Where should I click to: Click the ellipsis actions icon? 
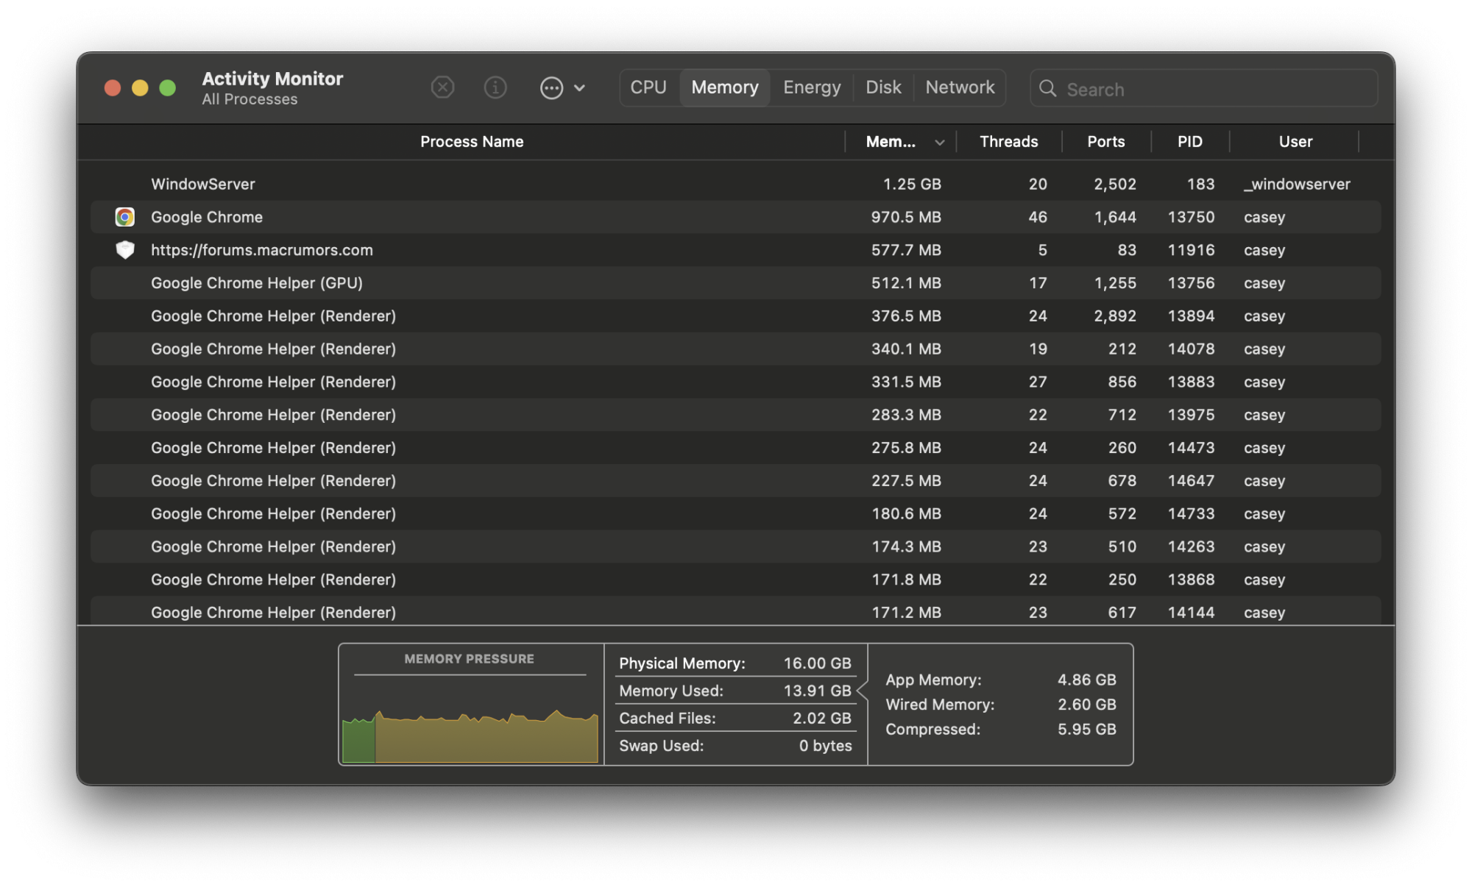pyautogui.click(x=551, y=88)
